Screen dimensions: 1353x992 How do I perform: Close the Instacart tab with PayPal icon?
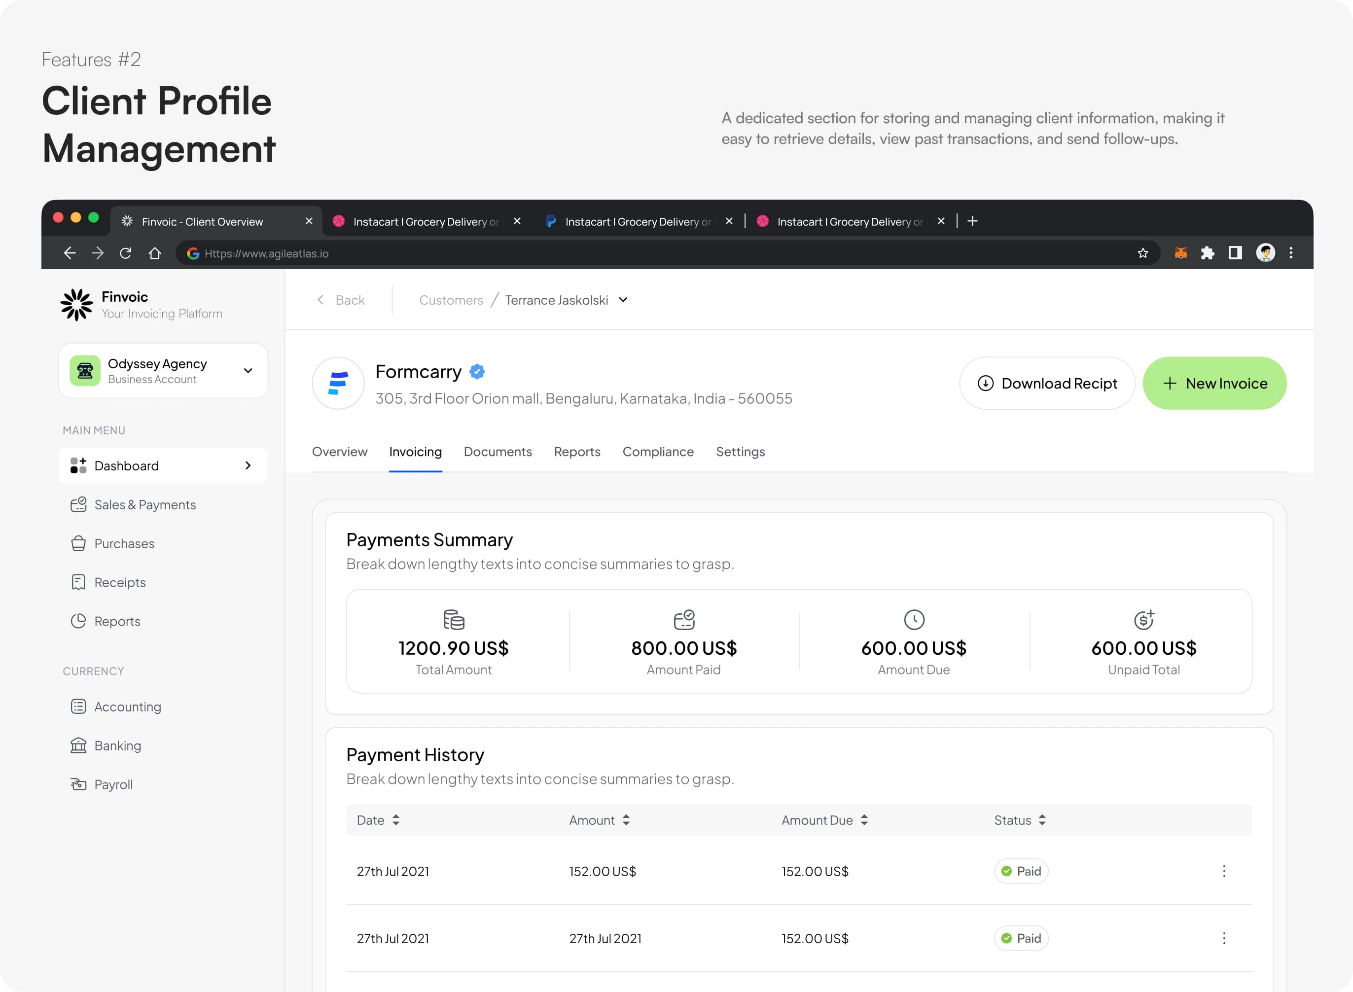(x=728, y=221)
